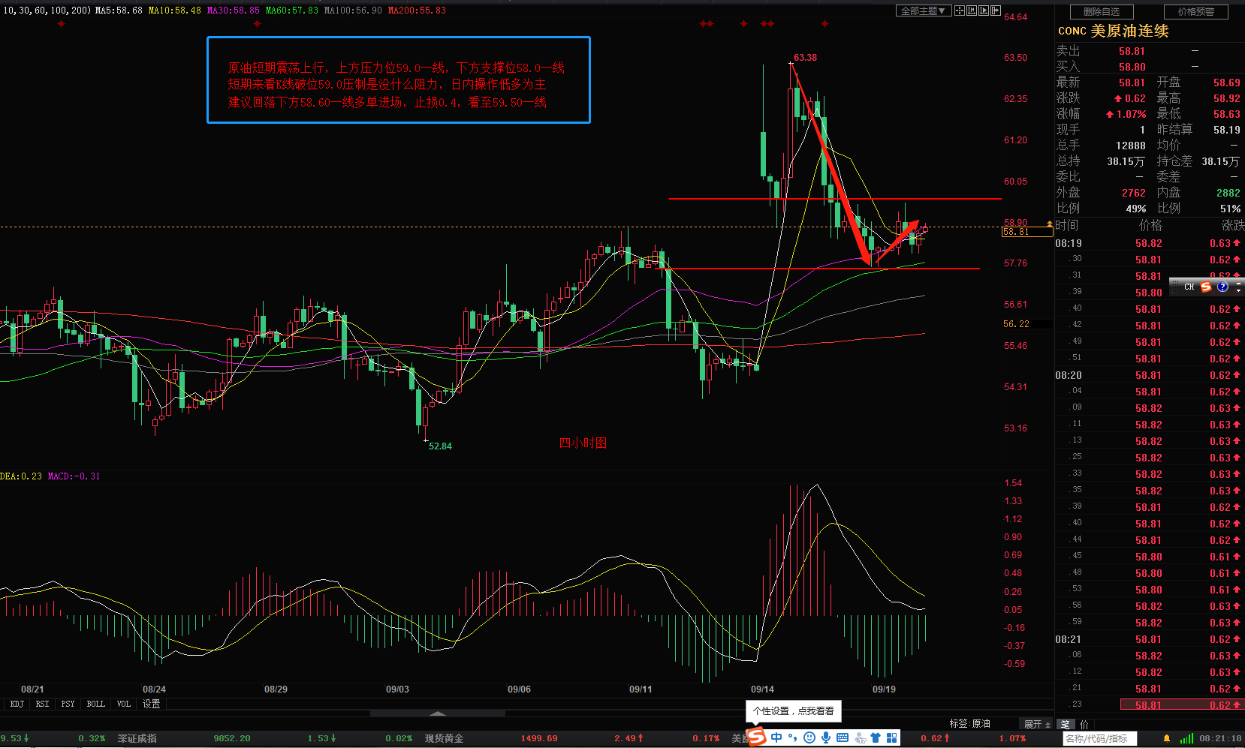
Task: Click the shirt skin icon in IME bar
Action: (x=876, y=737)
